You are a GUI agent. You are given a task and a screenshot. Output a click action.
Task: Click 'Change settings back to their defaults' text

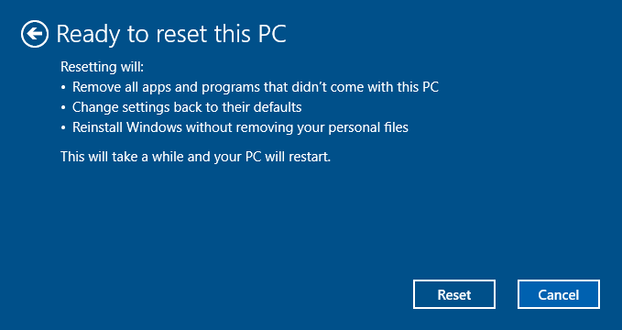pos(187,107)
